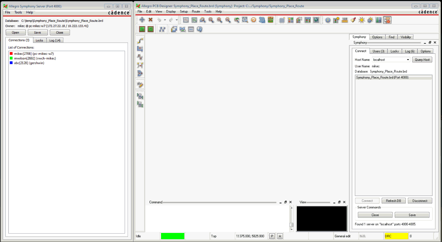
Task: Click the Flip design toolbar icon
Action: 271,20
